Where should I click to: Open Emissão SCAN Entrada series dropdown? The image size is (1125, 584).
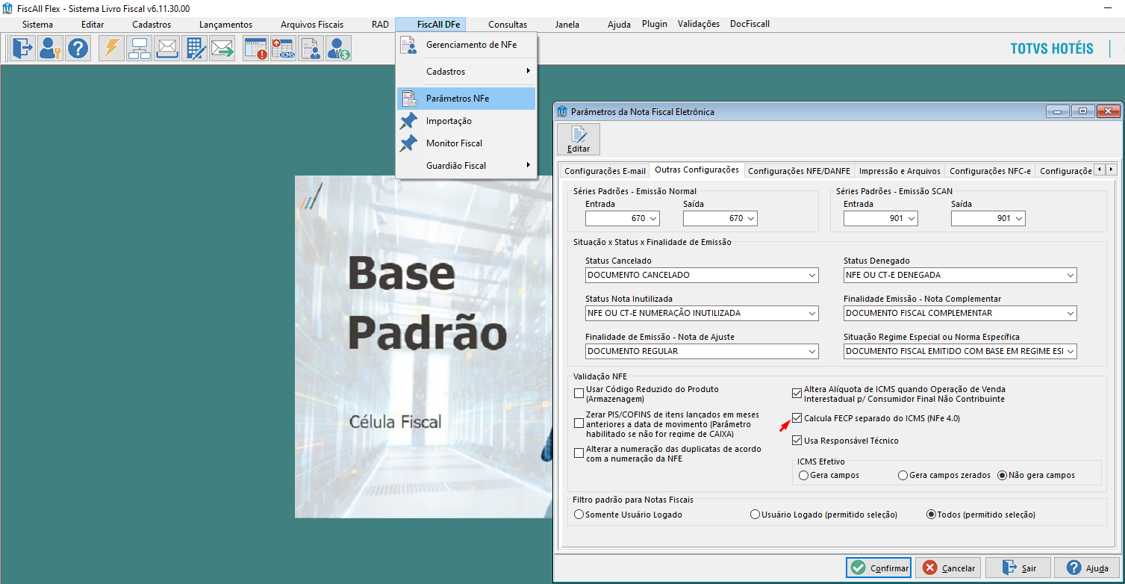pyautogui.click(x=911, y=218)
